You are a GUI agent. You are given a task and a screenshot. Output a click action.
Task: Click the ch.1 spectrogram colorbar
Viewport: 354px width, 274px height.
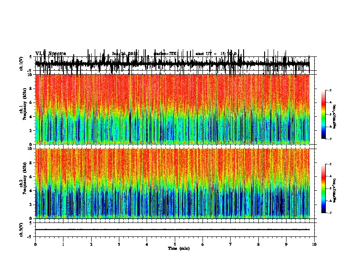click(324, 115)
